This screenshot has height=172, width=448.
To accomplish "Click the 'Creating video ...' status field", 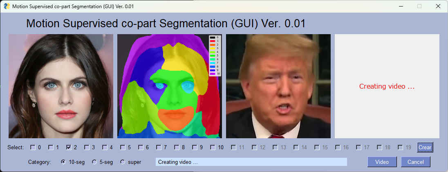I will [251, 162].
